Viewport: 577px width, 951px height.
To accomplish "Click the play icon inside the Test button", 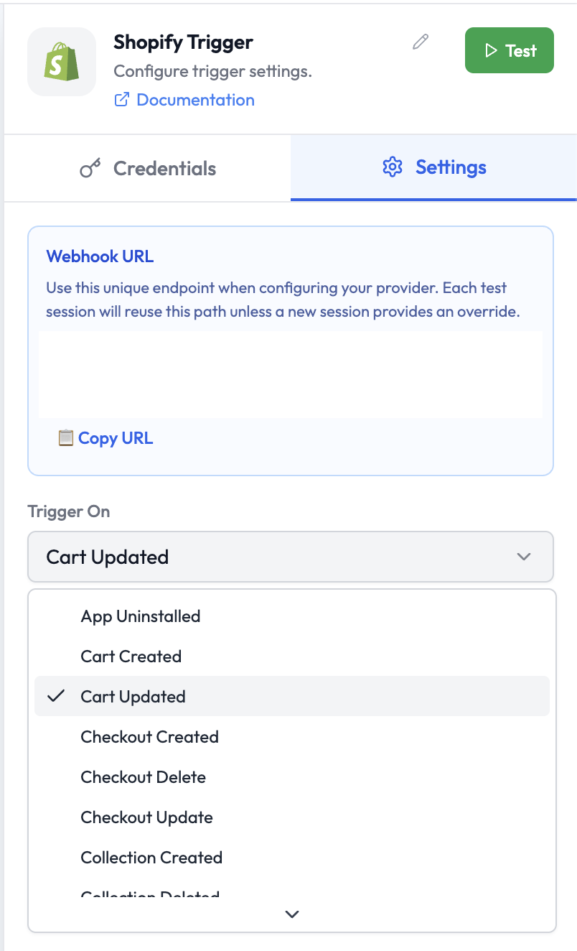I will point(492,50).
